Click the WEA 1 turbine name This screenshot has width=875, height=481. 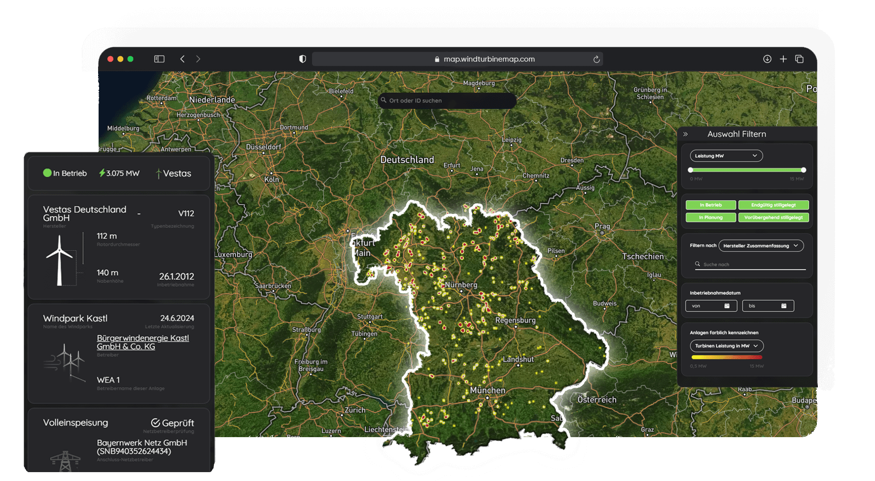click(x=108, y=380)
